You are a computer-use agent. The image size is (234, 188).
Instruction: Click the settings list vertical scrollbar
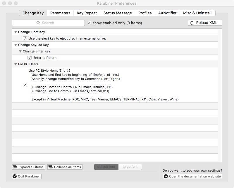pyautogui.click(x=220, y=95)
